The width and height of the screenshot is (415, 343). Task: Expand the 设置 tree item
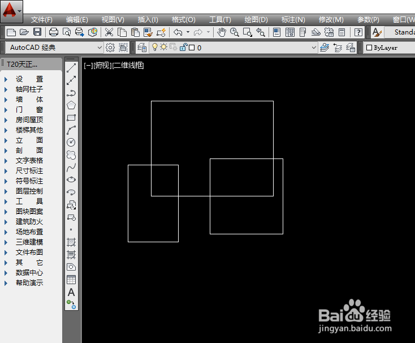(x=6, y=79)
